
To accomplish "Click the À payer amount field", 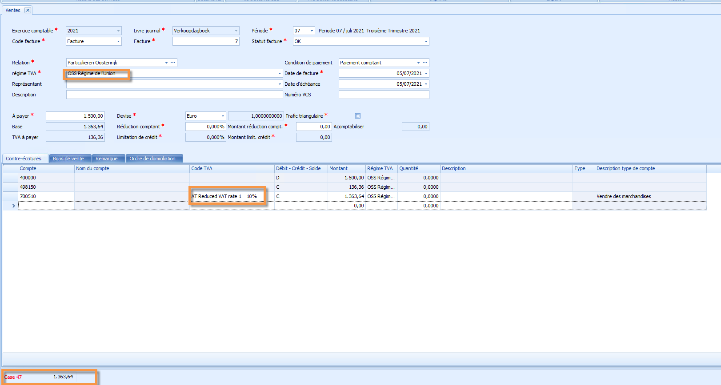I will click(75, 116).
